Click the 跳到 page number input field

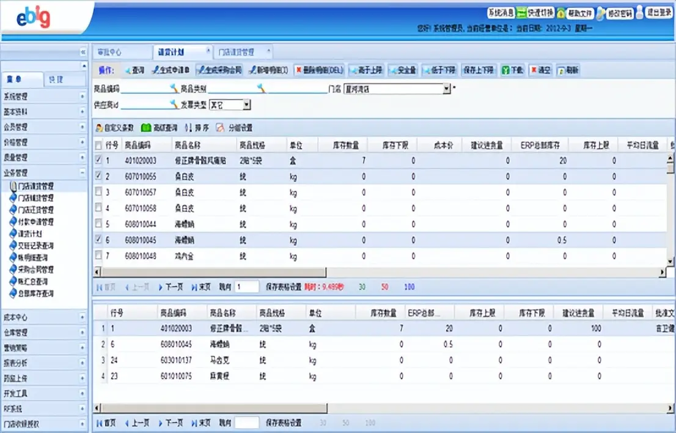[x=247, y=287]
